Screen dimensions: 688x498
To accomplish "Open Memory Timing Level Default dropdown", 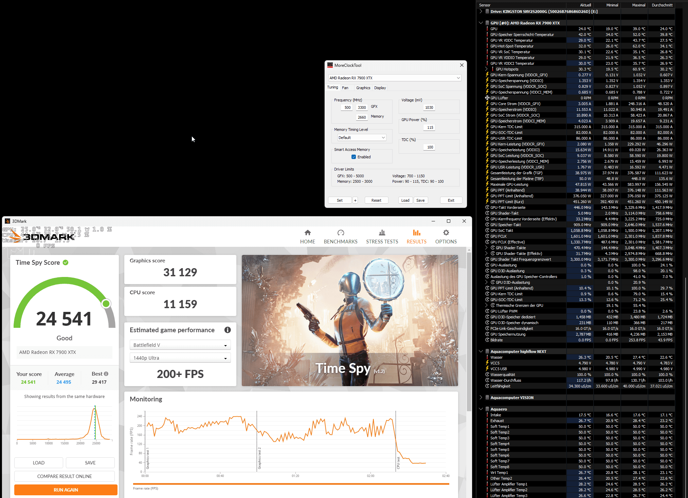I will [x=362, y=138].
